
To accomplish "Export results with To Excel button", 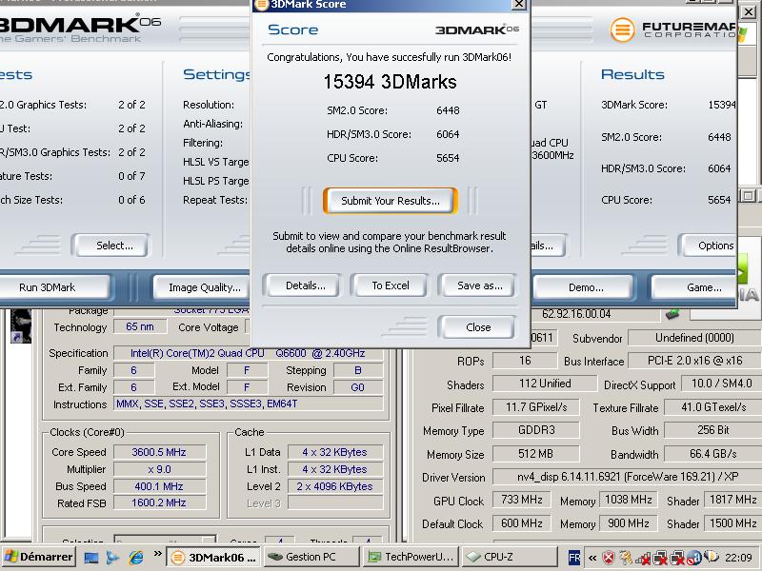I will click(391, 285).
